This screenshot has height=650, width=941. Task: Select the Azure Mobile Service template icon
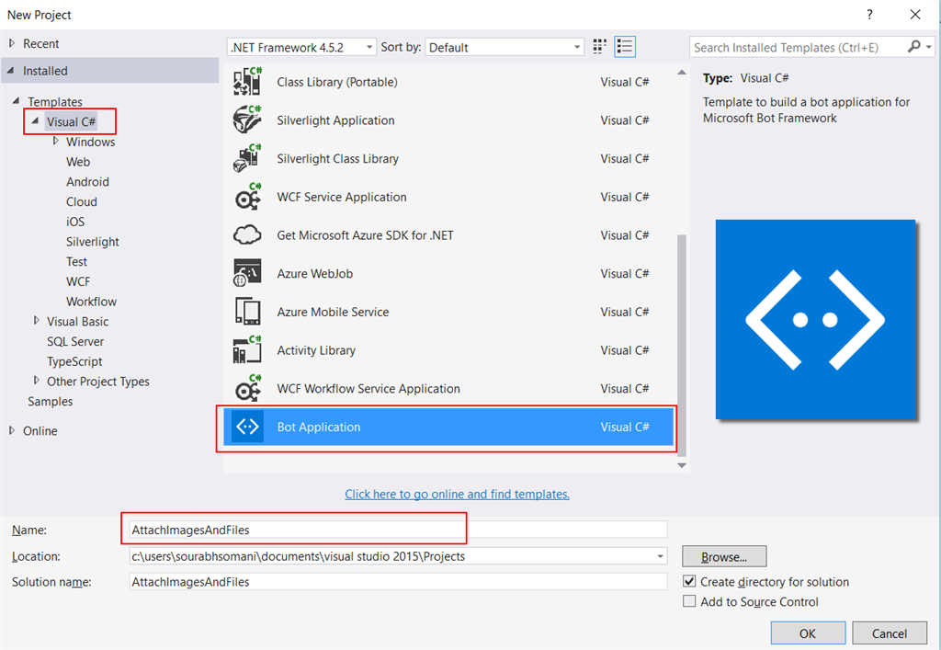247,312
